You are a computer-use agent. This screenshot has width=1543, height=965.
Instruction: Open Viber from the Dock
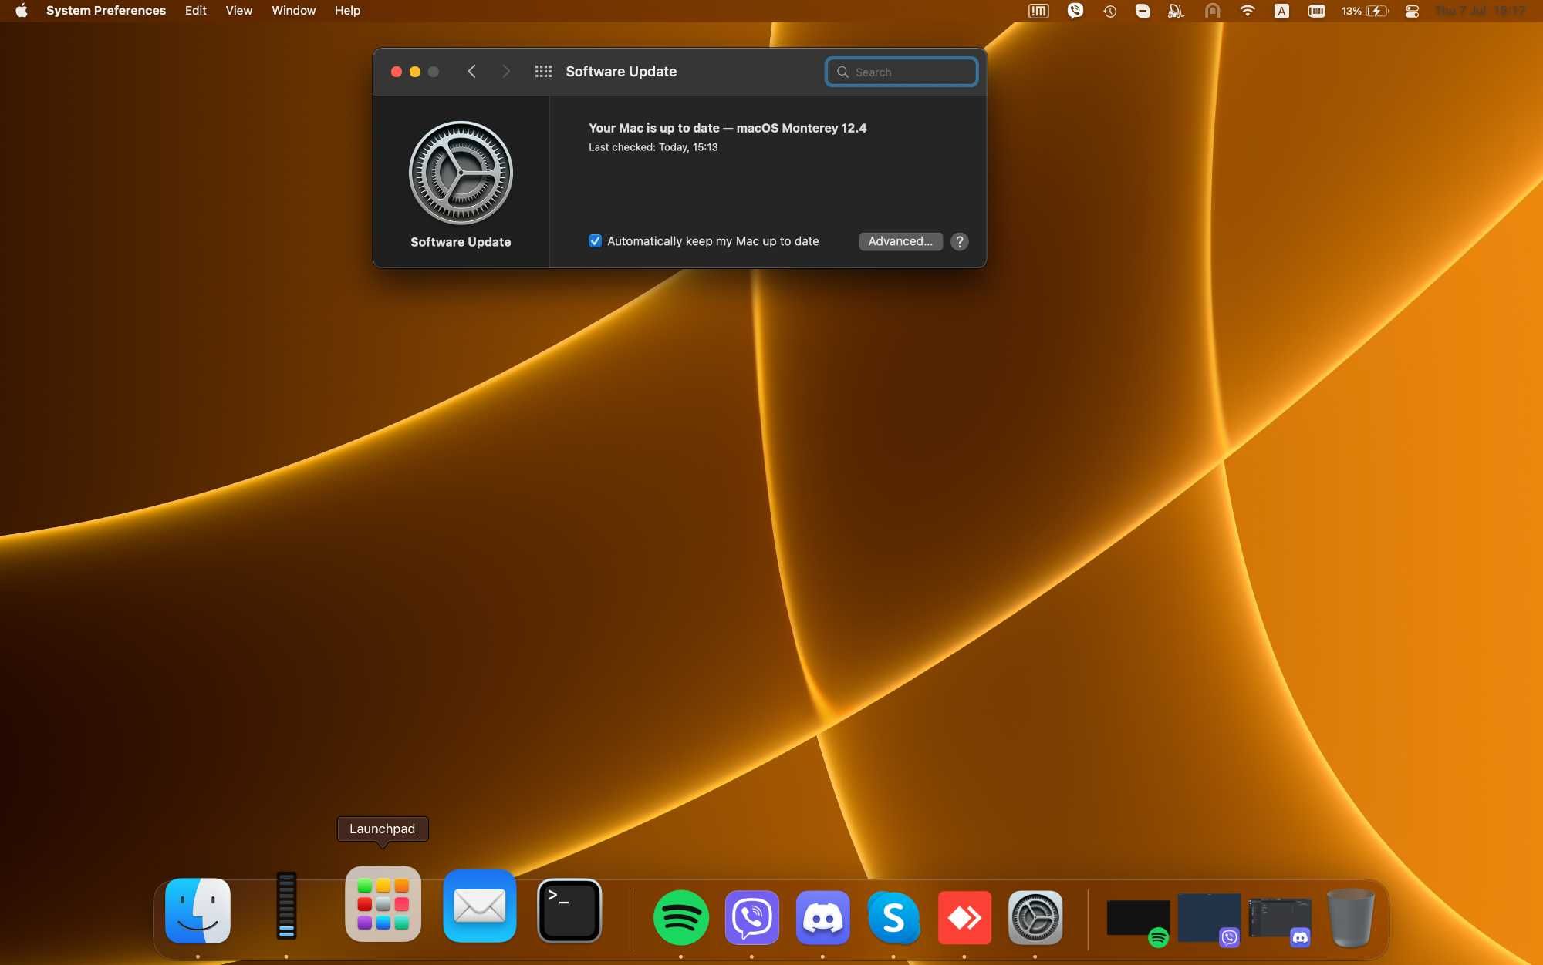tap(752, 917)
